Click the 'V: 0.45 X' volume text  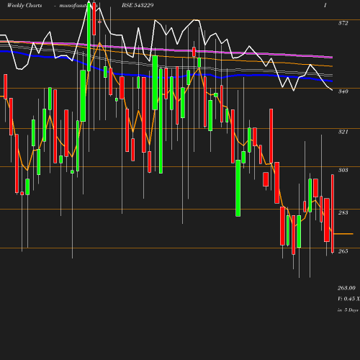click(x=348, y=299)
